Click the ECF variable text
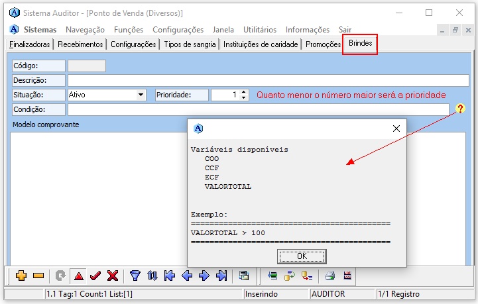The image size is (478, 304). (211, 177)
